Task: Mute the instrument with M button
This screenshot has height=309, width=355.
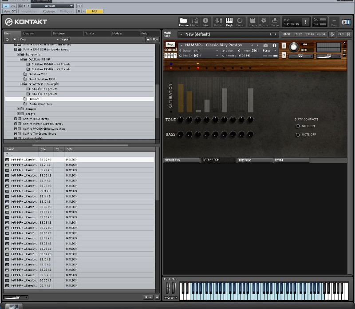Action: click(x=284, y=55)
